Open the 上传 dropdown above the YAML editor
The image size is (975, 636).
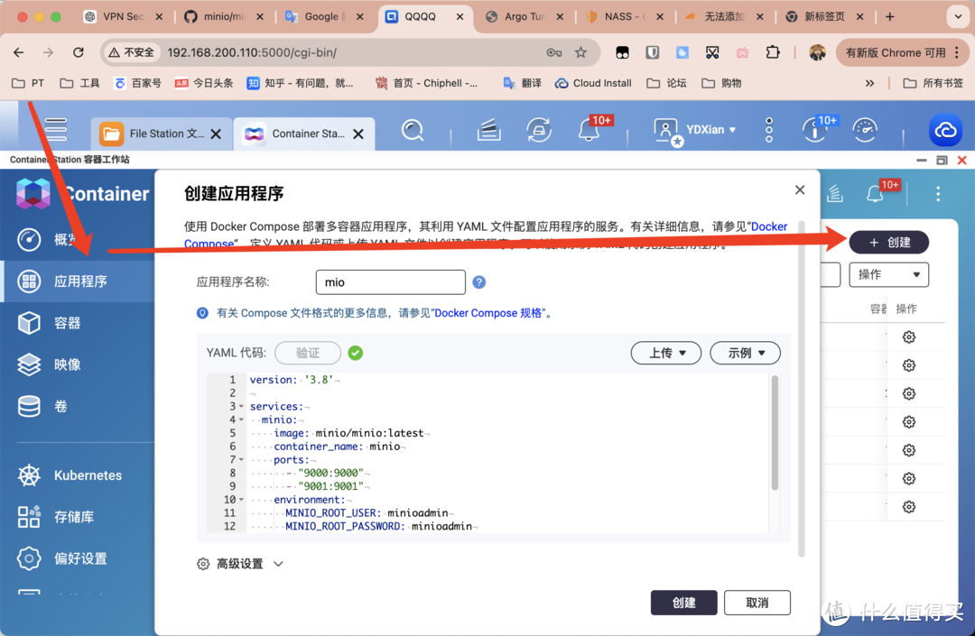tap(665, 353)
